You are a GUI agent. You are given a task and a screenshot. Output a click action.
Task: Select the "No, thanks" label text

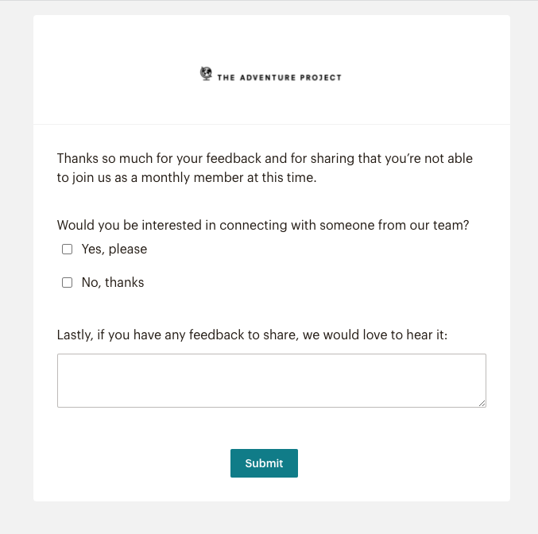point(113,282)
